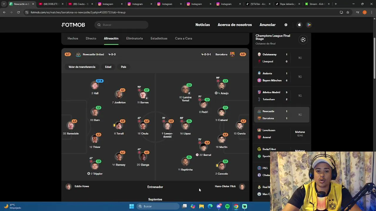Open a new browser tab with plus

pos(336,4)
